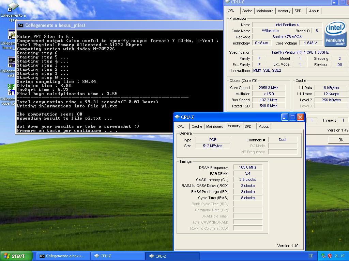This screenshot has height=261, width=349.
Task: Click Brand ID field showing 8
Action: click(x=317, y=31)
